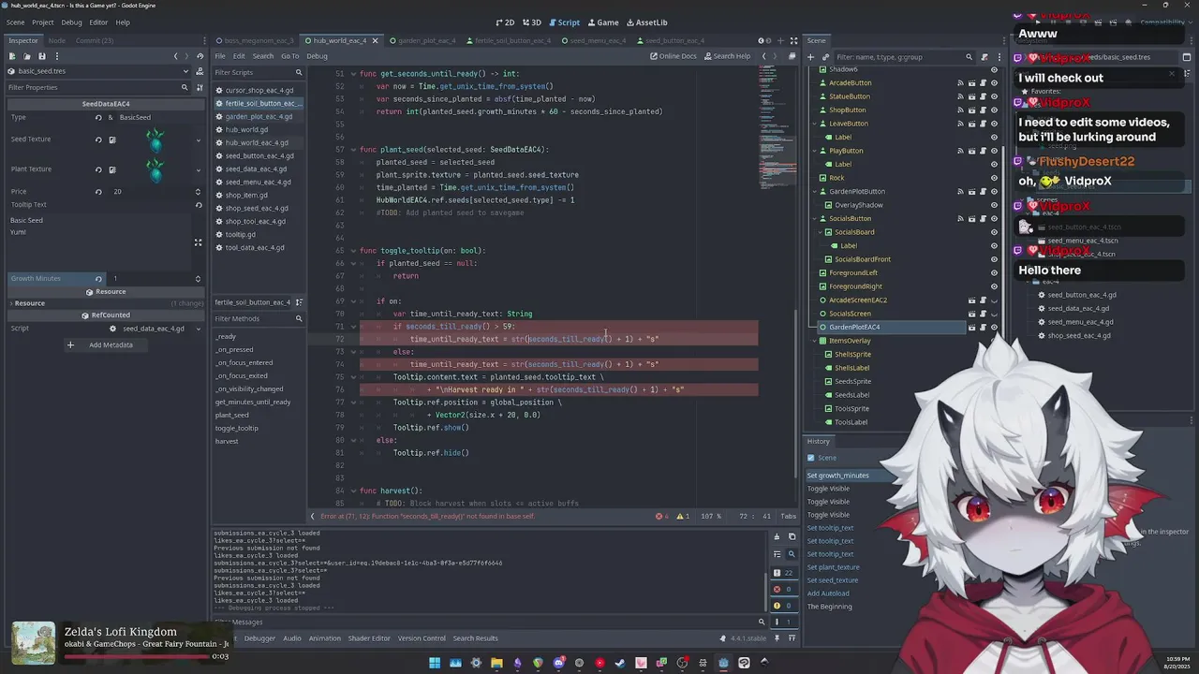Open the Shader Editor bottom panel
This screenshot has height=674, width=1199.
369,638
